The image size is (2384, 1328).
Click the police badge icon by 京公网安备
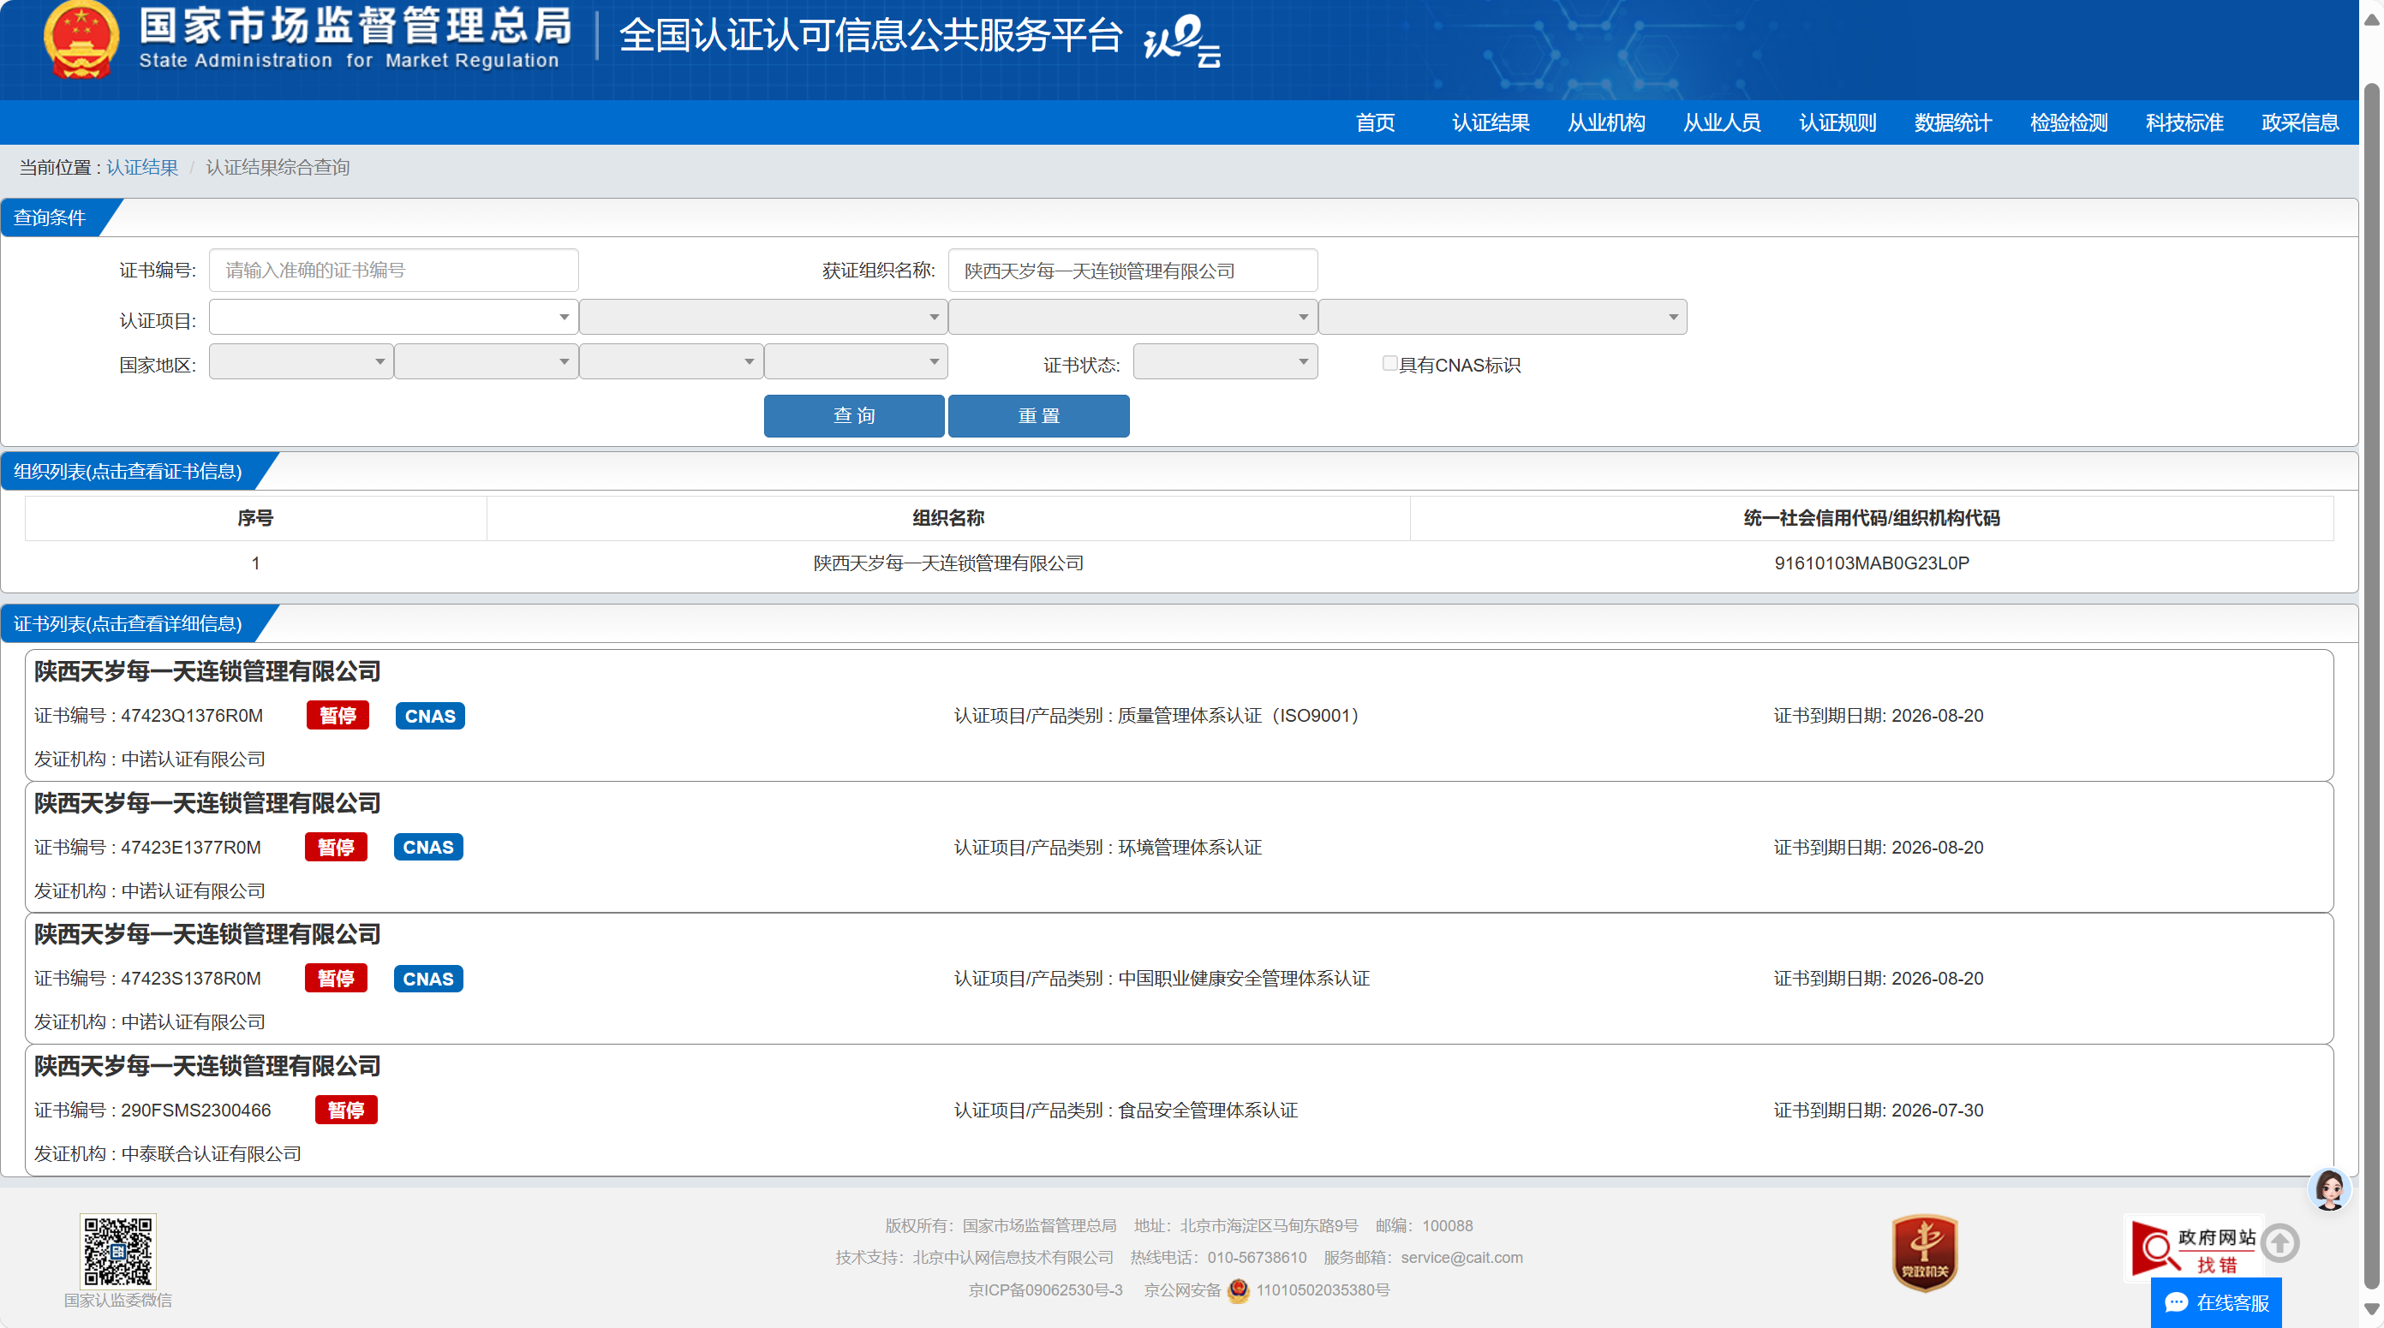[1239, 1289]
